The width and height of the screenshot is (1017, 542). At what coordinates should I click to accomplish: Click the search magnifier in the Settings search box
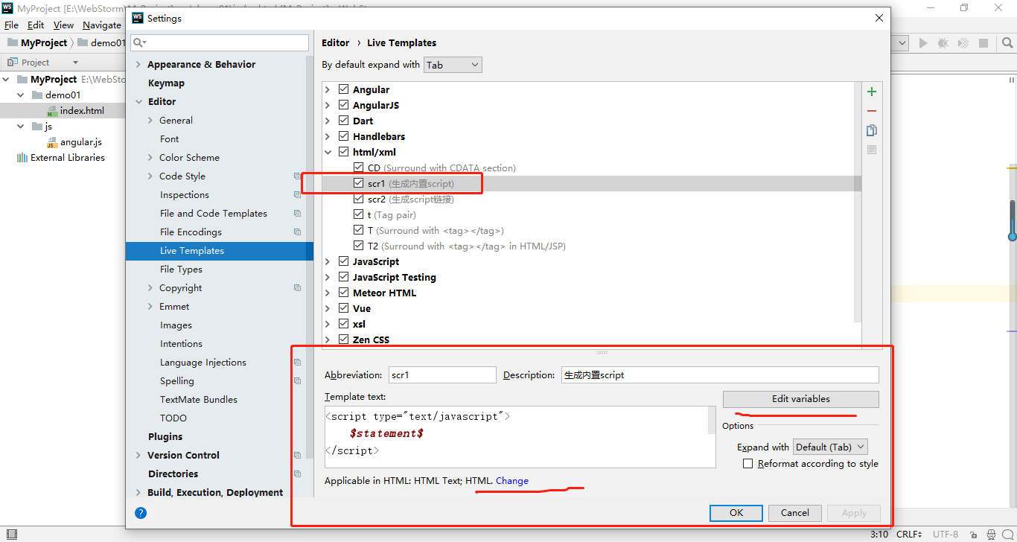(x=138, y=43)
